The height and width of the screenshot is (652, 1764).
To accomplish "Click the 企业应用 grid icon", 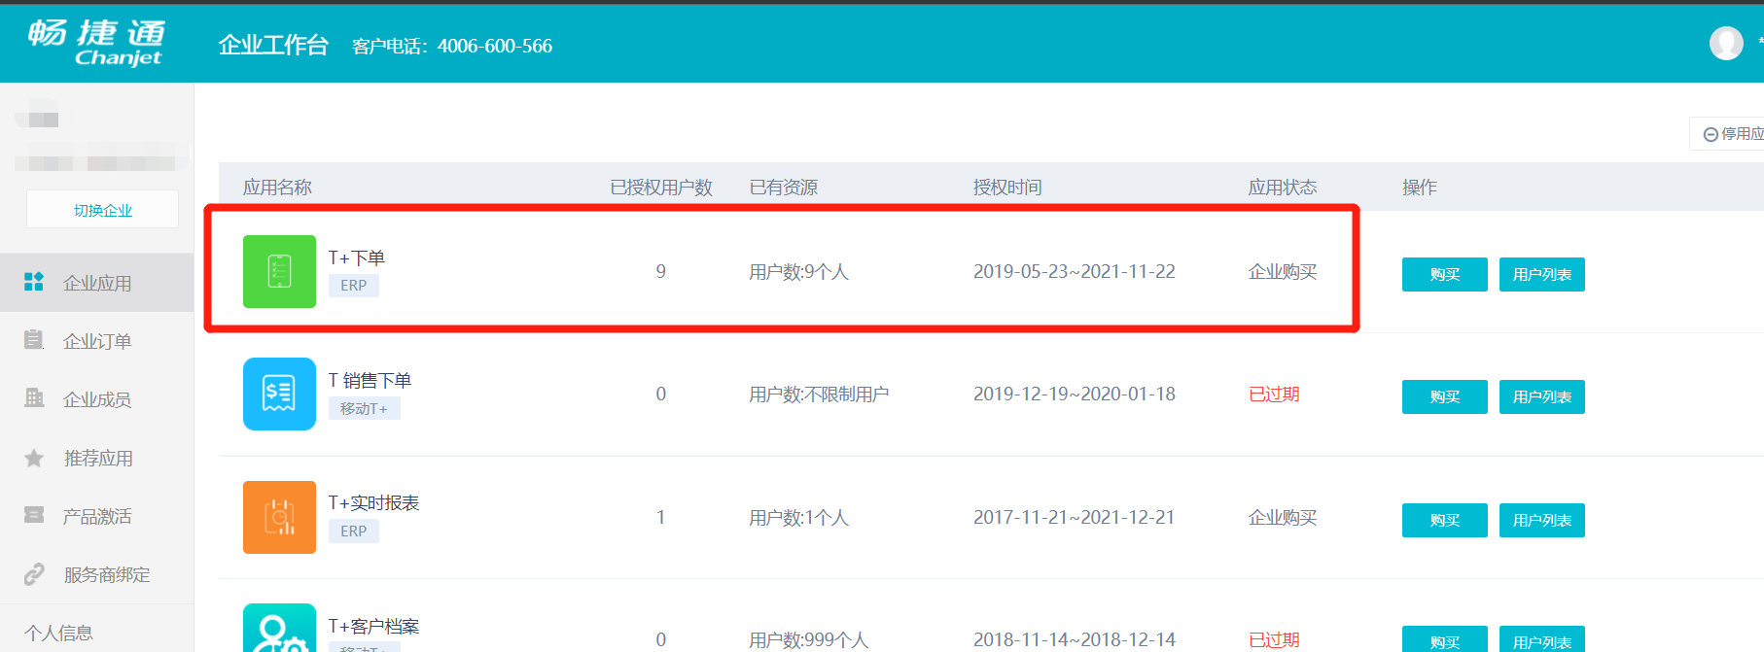I will point(34,282).
